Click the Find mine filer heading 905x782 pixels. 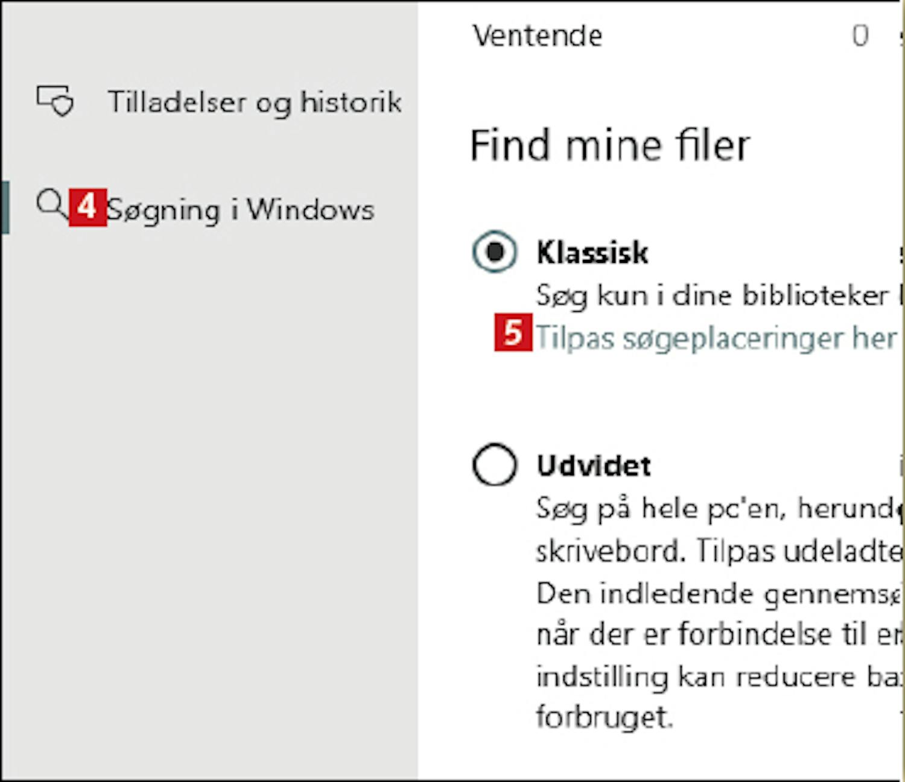tap(610, 145)
